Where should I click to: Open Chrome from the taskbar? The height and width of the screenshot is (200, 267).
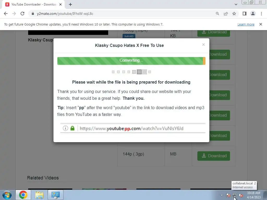pos(23,195)
